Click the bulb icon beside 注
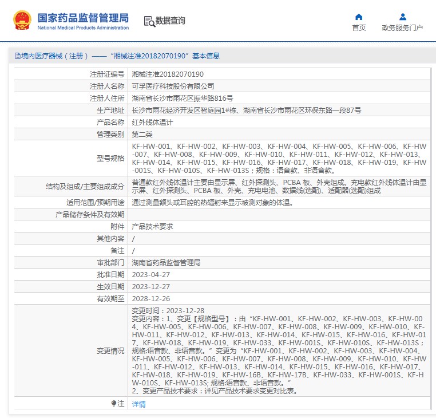Viewport: 436px width, 418px height. [x=114, y=403]
